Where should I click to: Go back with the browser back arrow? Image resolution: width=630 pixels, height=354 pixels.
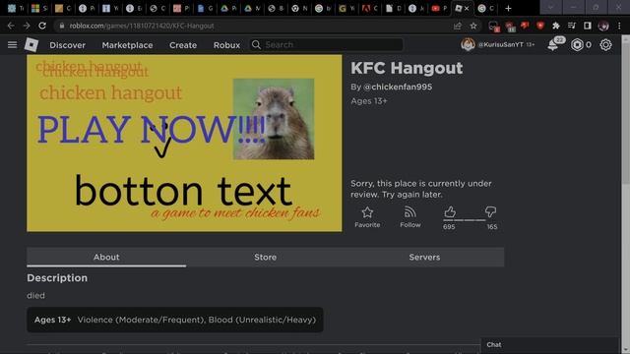[11, 26]
